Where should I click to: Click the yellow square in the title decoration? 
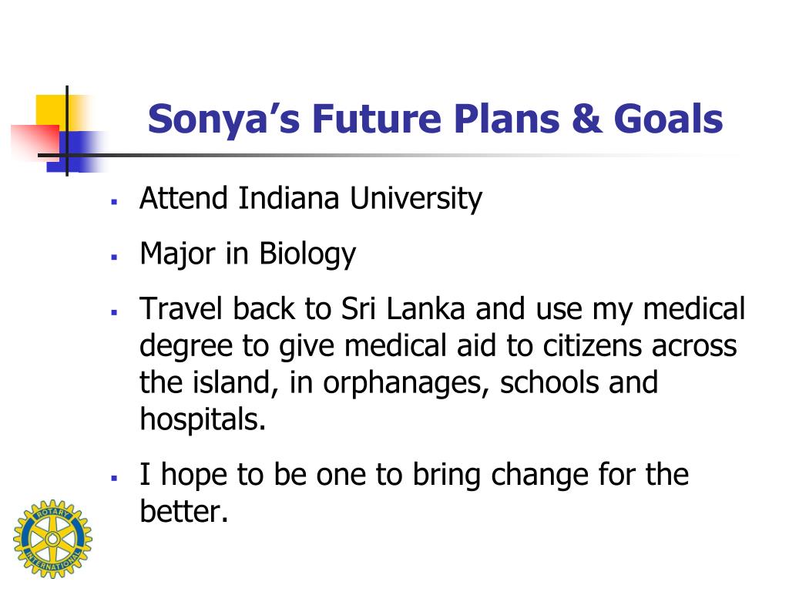click(55, 114)
